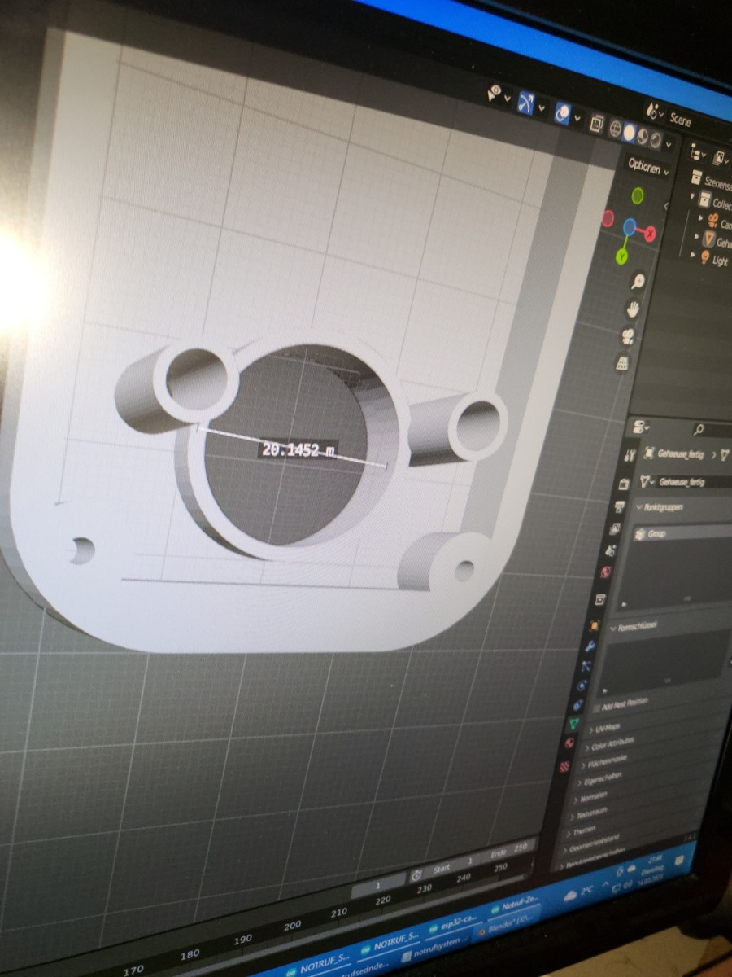Click Gehaeuse_fertig mesh name field

coord(693,482)
